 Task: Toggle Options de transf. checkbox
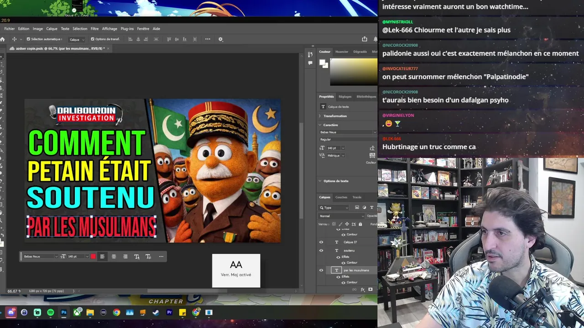click(92, 39)
